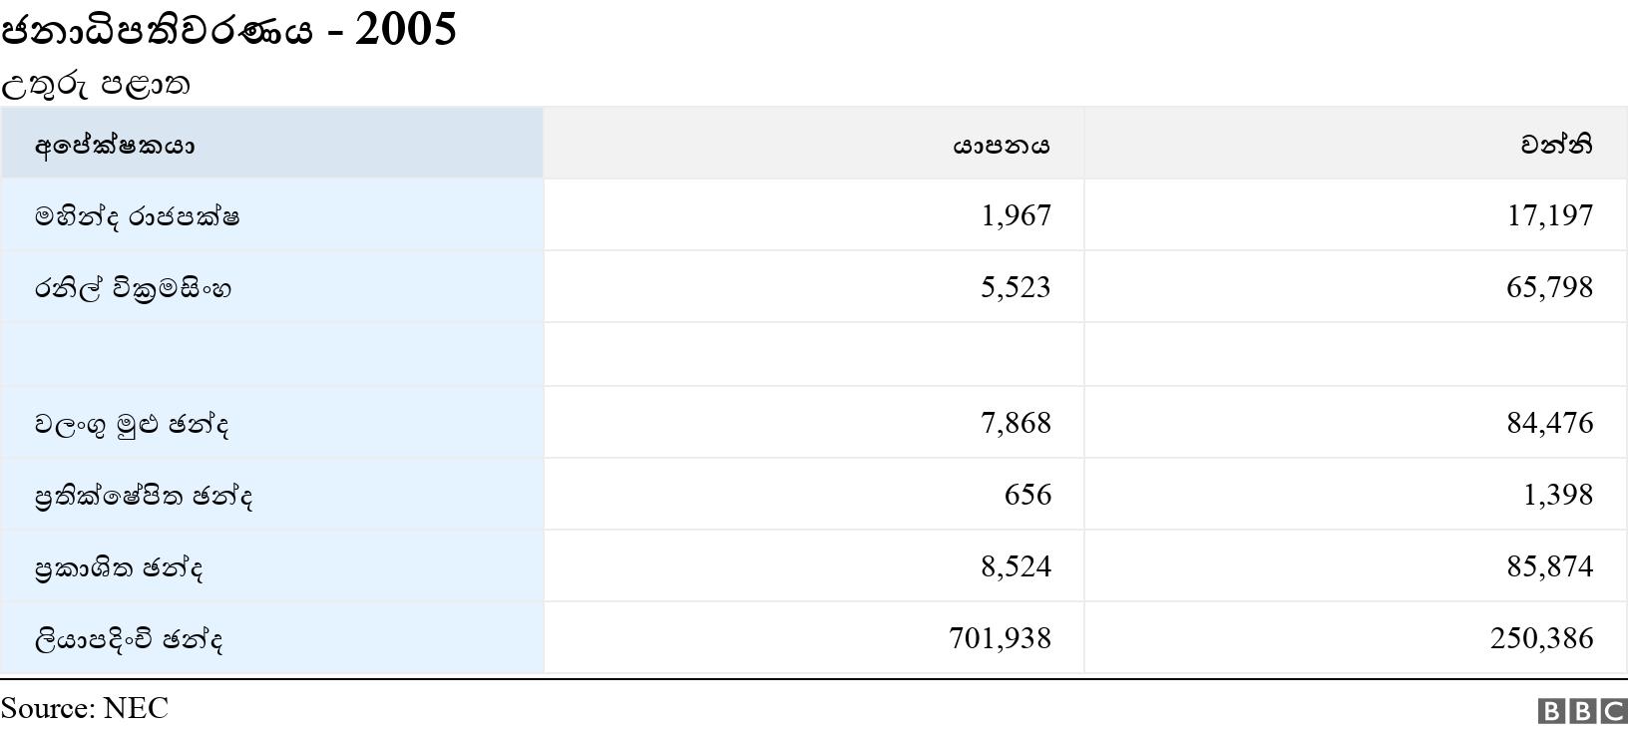Viewport: 1628px width, 734px height.
Task: Click the subtitle උතුරු පළාත
Action: click(96, 85)
